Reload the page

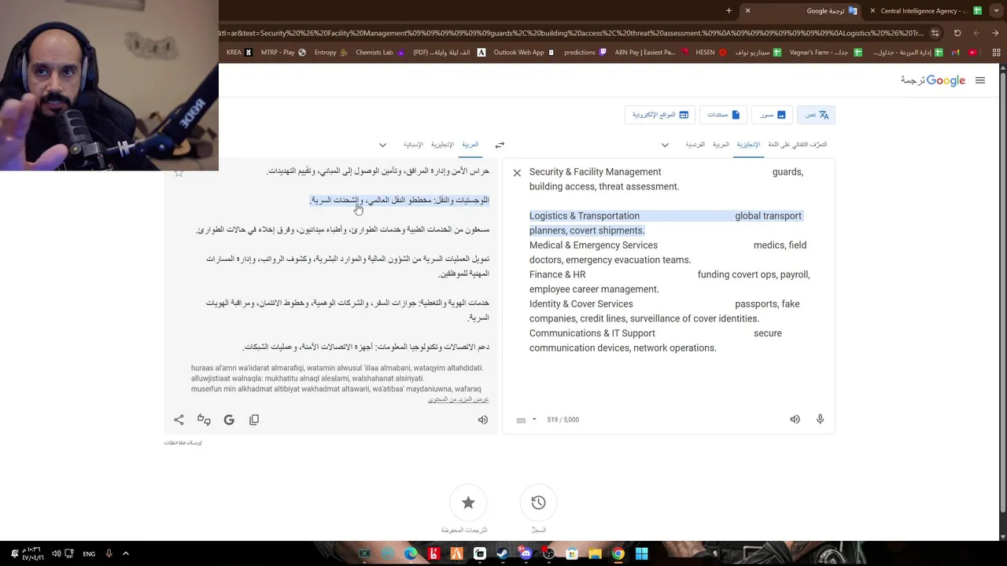957,33
